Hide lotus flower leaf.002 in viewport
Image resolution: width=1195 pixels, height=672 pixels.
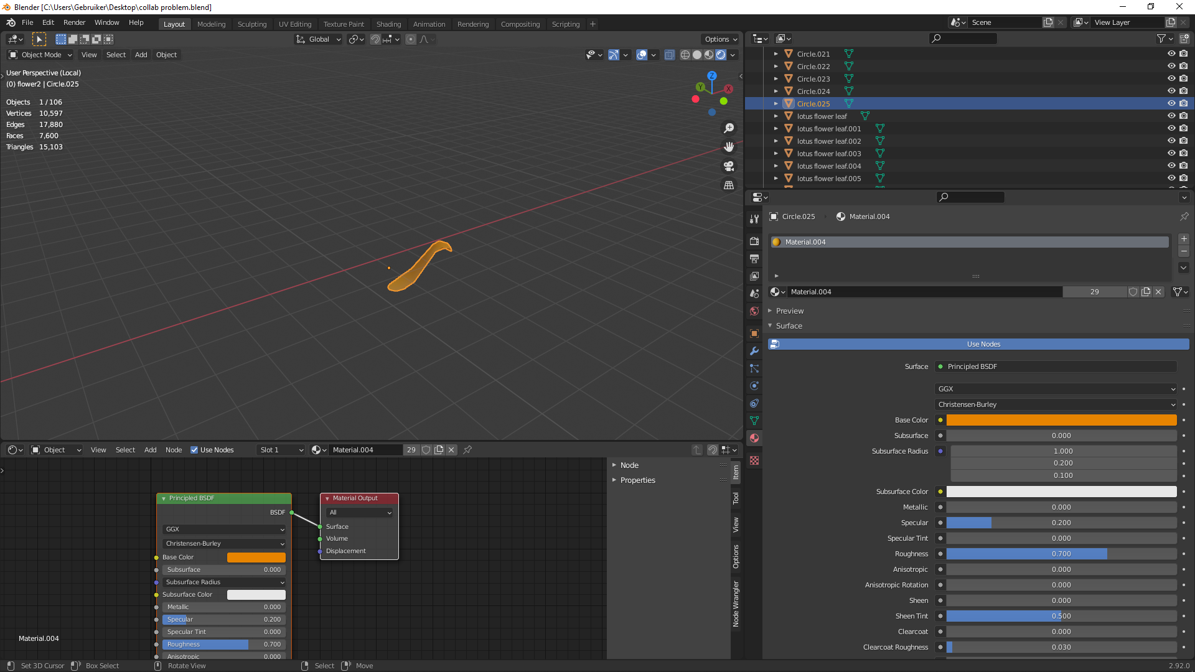[1171, 141]
